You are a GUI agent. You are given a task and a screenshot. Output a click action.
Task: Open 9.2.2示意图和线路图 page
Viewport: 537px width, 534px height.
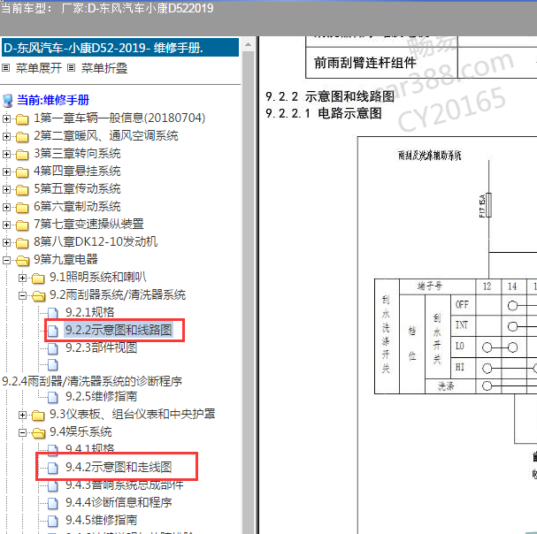click(x=119, y=330)
